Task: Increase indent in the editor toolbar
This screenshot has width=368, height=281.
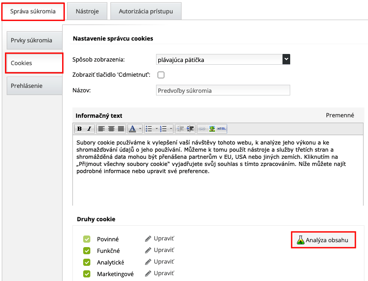Action: pos(190,129)
